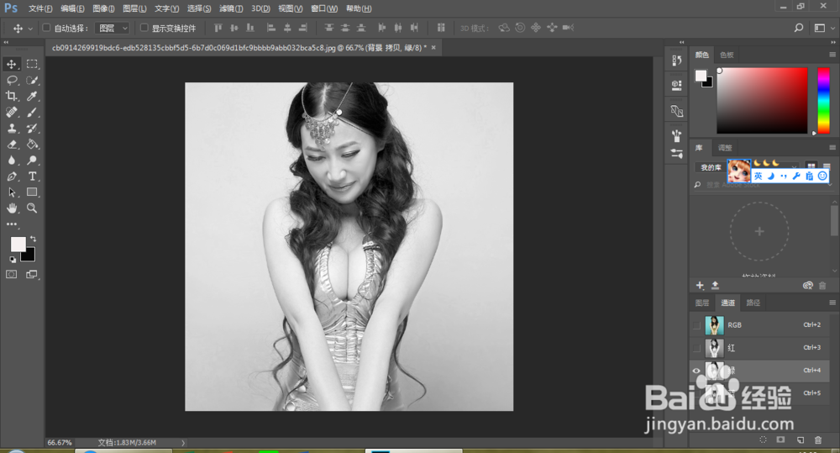Select the Eraser tool

[11, 145]
